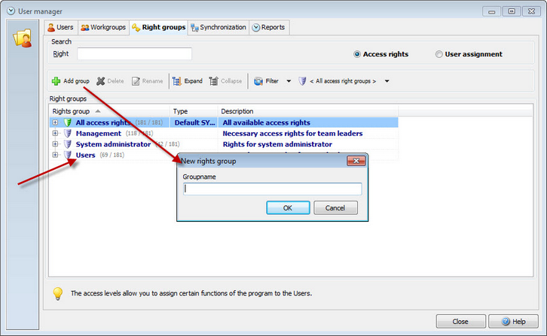Open the Synchronization tab
The width and height of the screenshot is (547, 336).
[218, 27]
